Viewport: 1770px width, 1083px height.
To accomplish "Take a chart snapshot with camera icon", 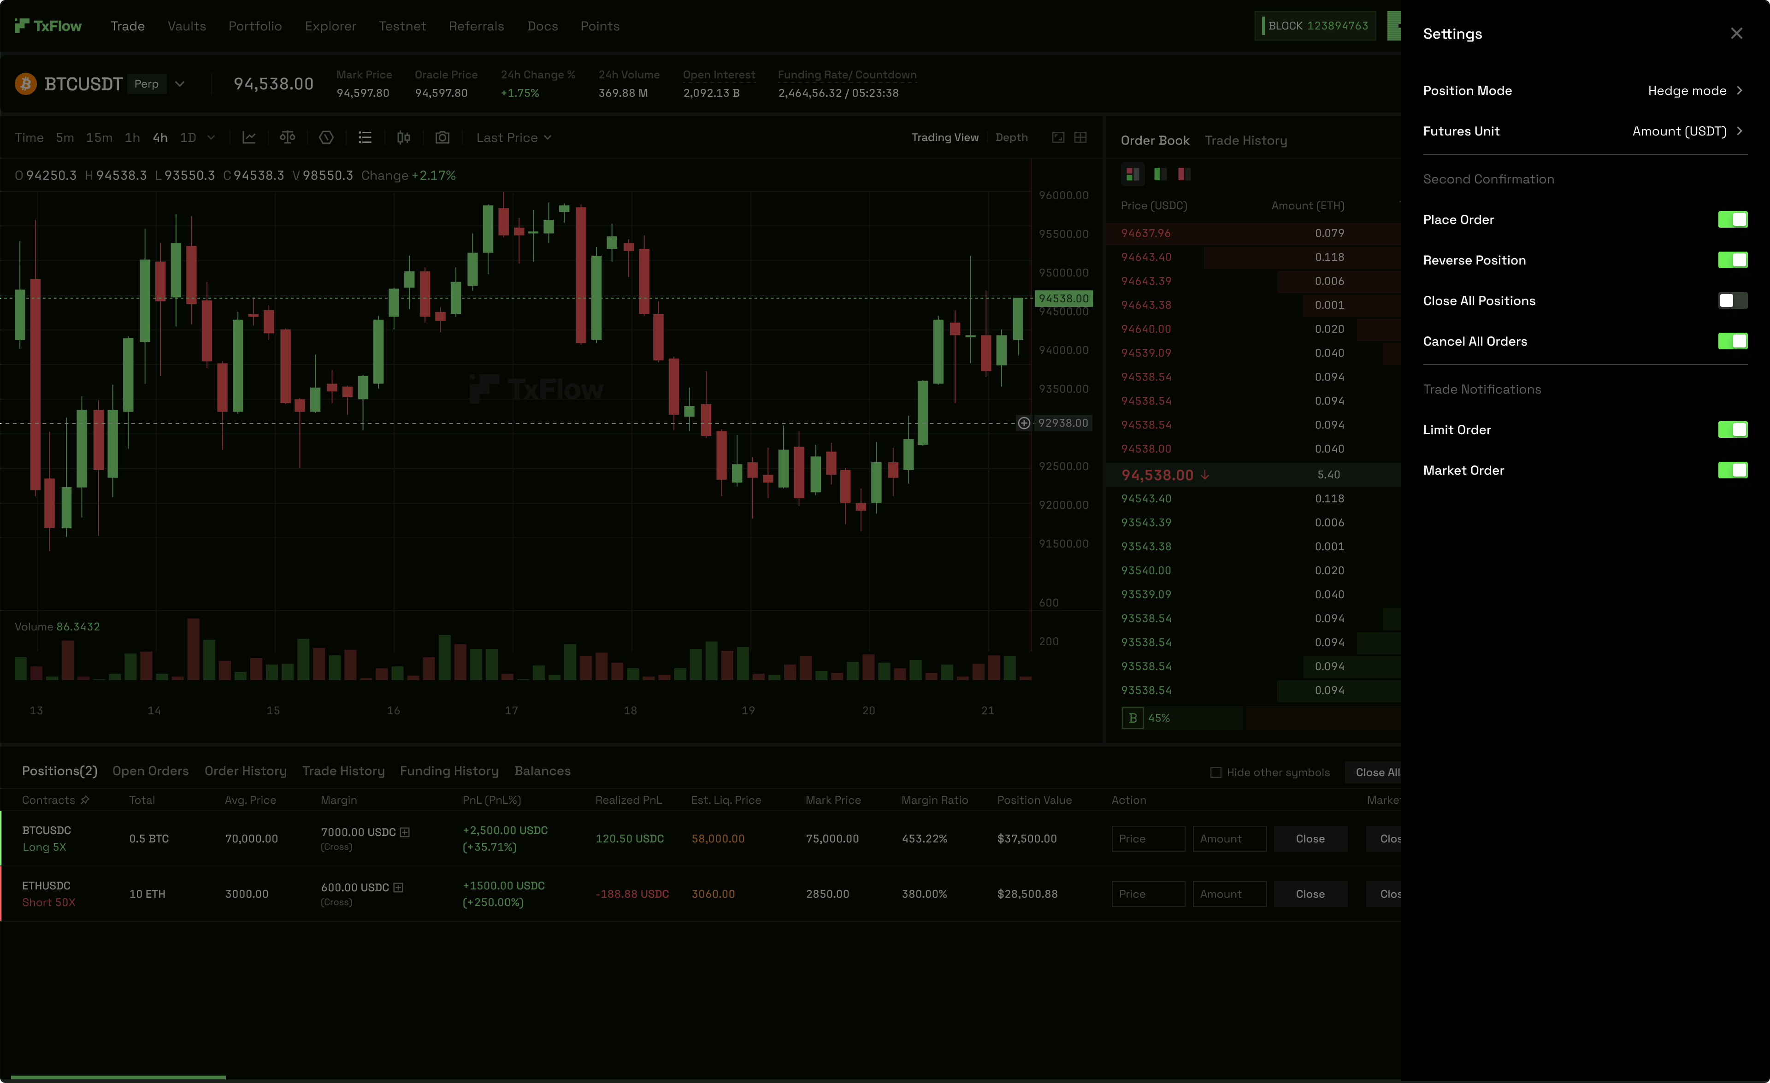I will tap(442, 137).
